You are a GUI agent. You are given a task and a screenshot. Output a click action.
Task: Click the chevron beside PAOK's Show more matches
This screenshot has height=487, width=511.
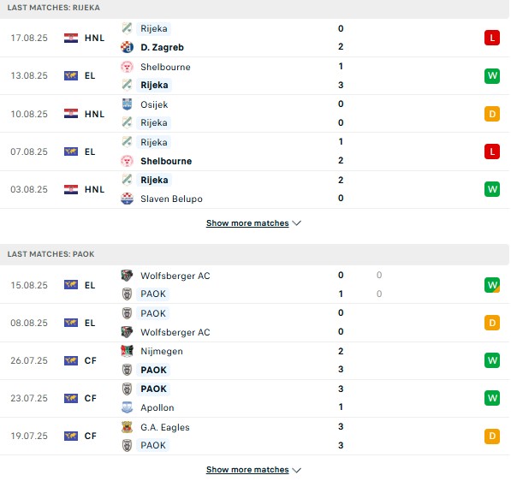(296, 470)
